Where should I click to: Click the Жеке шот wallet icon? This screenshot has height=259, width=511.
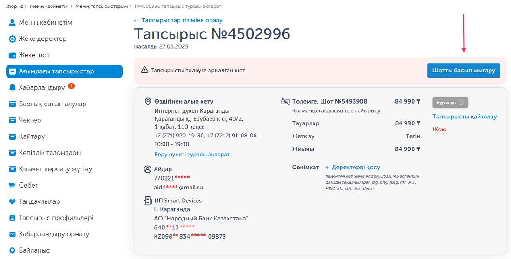13,55
